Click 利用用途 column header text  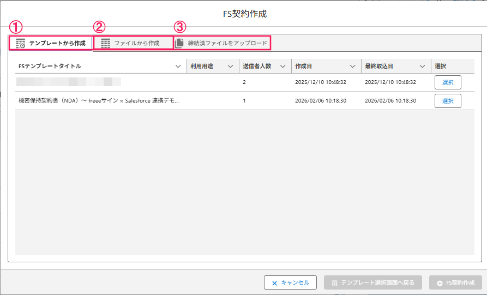202,66
